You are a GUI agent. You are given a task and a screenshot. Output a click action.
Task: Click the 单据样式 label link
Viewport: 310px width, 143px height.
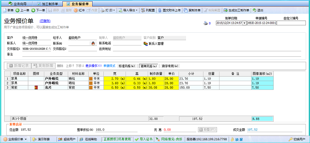[x=109, y=66]
